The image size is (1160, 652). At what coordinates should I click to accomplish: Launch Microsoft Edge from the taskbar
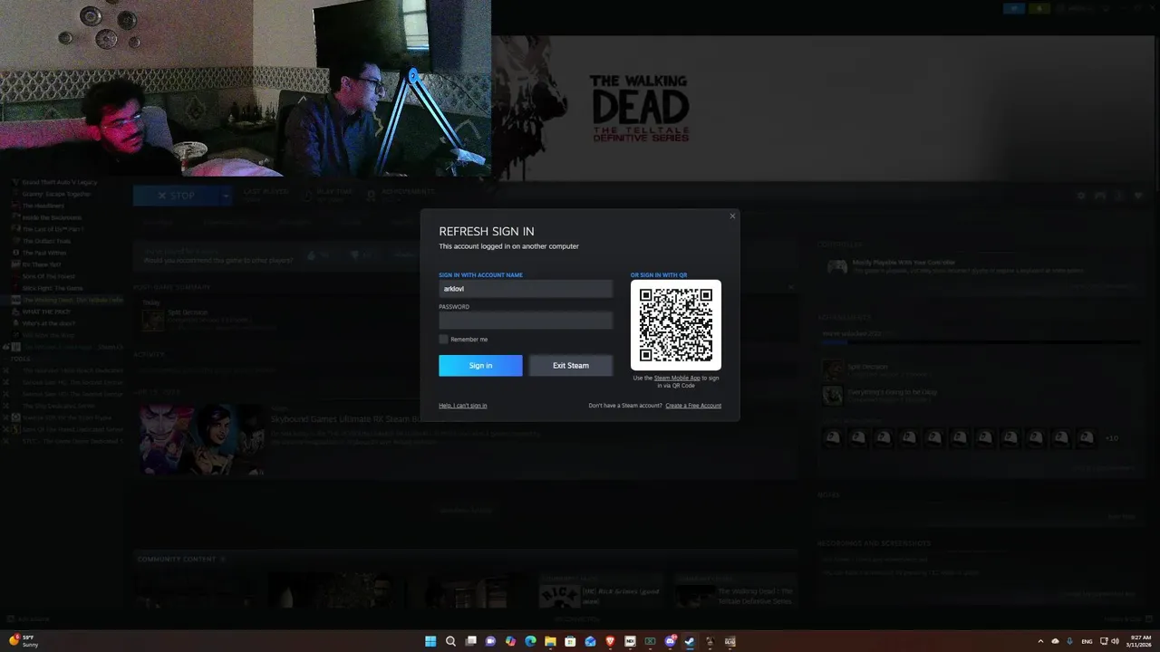[530, 641]
